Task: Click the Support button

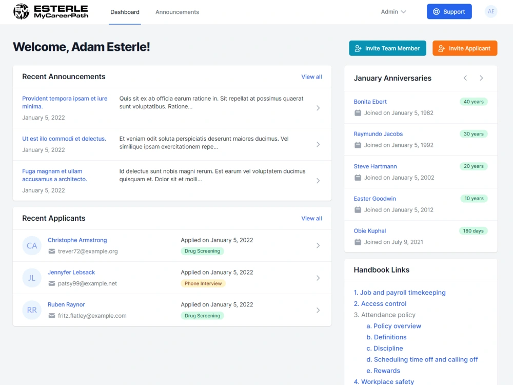Action: (x=449, y=11)
